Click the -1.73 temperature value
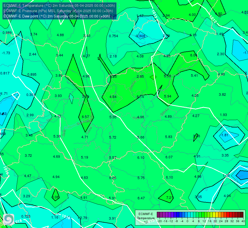 coord(6,53)
